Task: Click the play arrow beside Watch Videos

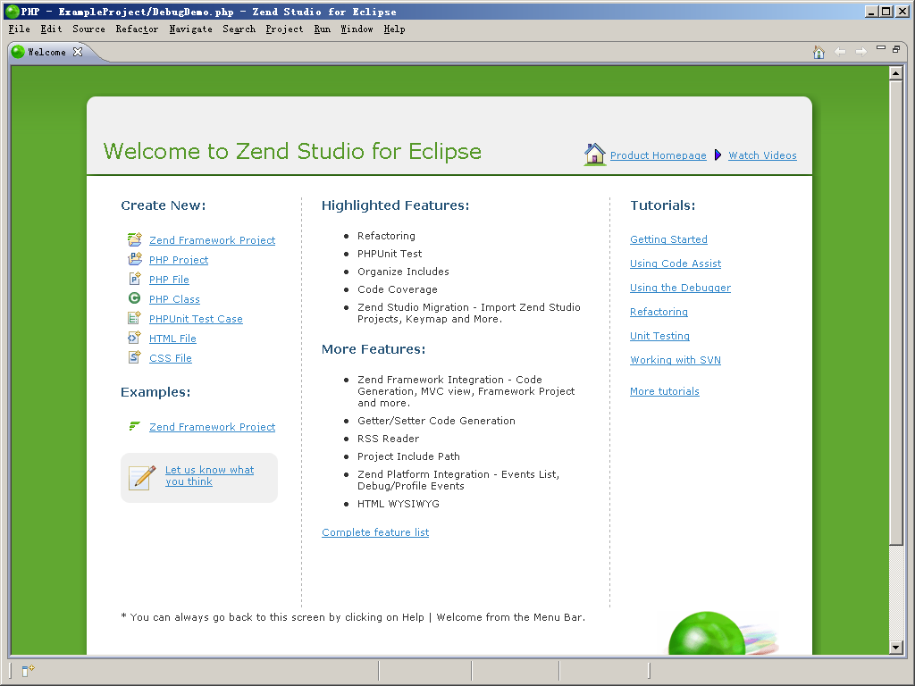Action: click(718, 155)
